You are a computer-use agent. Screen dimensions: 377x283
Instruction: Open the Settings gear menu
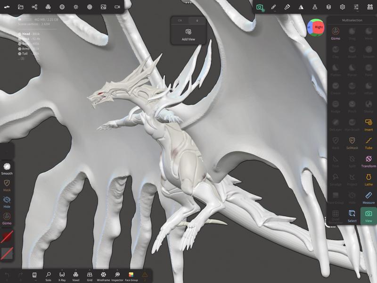pyautogui.click(x=343, y=7)
